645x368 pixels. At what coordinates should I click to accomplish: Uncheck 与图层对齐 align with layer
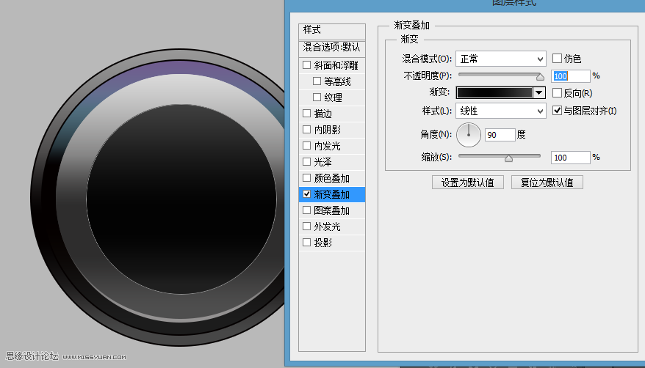tap(557, 111)
